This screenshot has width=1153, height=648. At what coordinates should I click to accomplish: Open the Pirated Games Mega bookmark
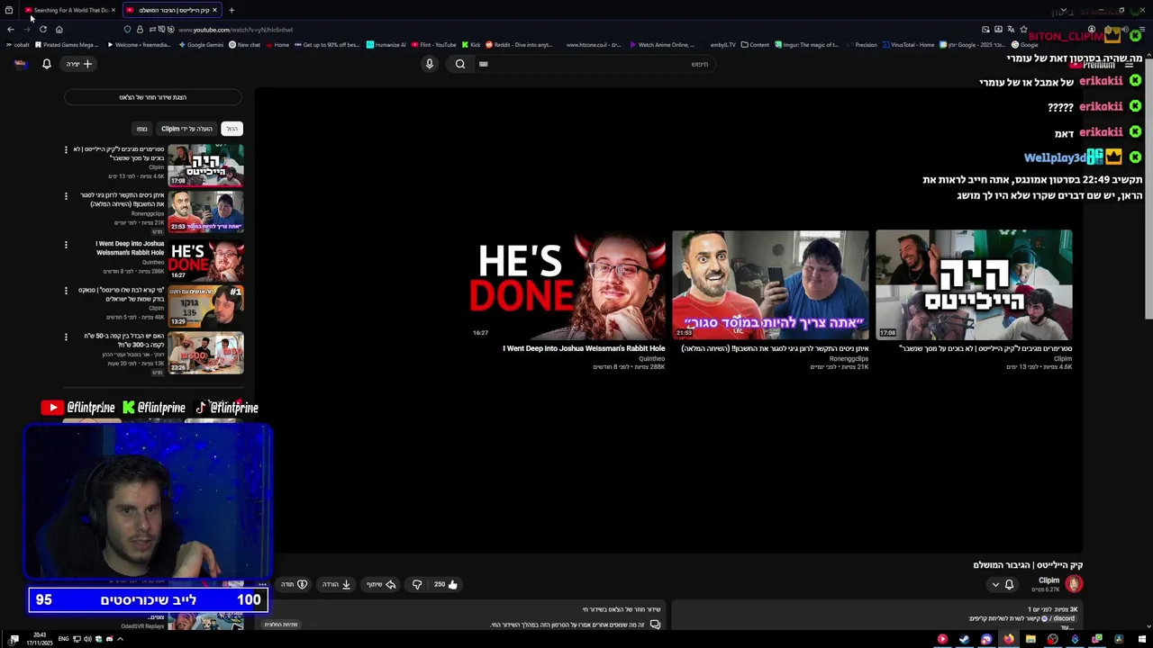coord(68,45)
